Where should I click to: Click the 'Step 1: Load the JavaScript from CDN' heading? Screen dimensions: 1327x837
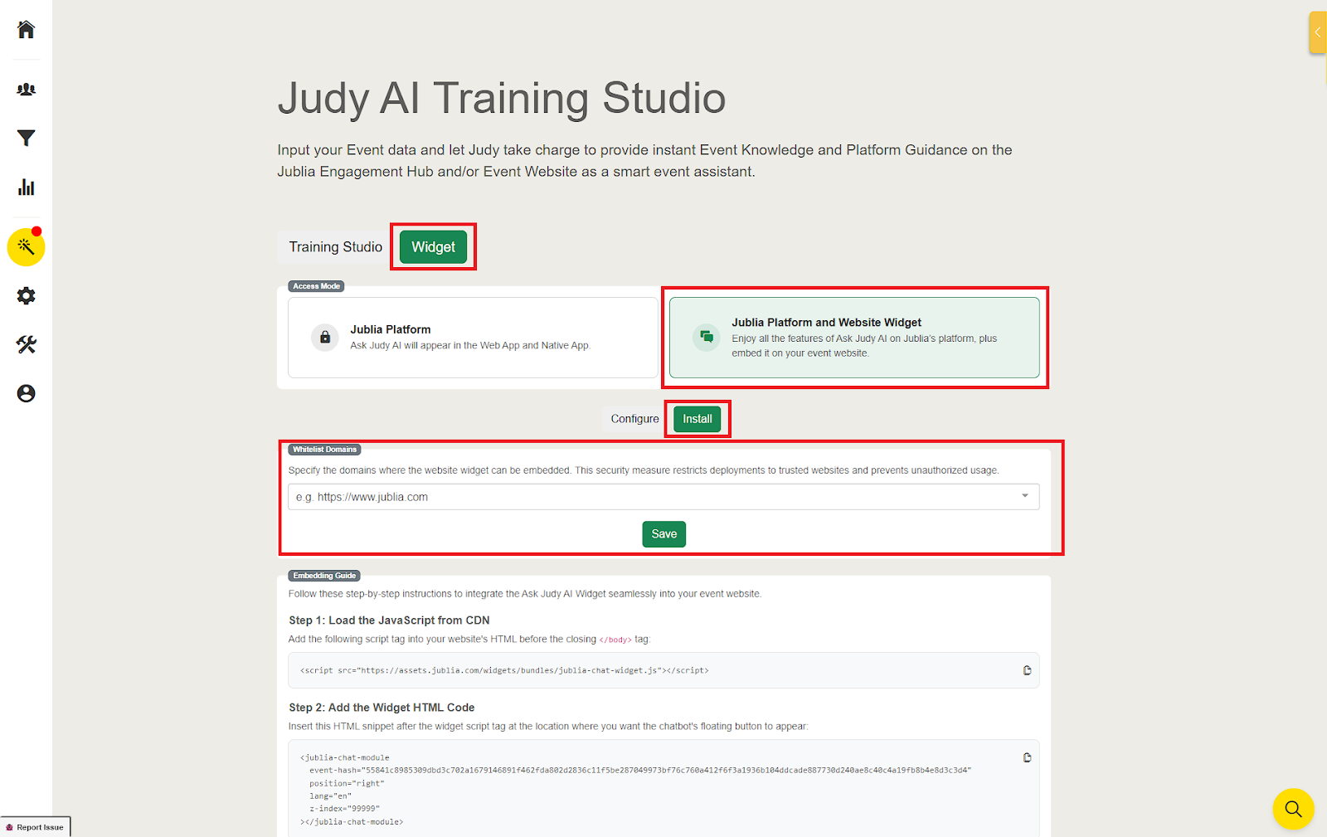(389, 620)
